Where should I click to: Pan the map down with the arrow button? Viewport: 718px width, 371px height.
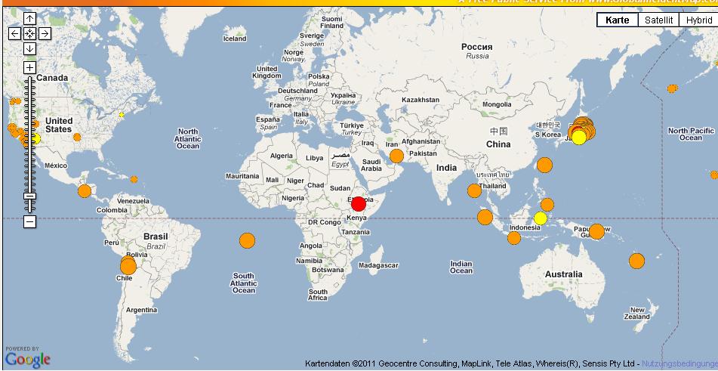click(x=29, y=48)
